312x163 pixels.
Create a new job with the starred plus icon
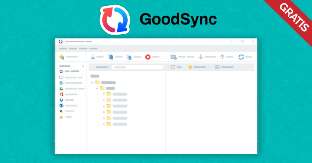point(62,57)
